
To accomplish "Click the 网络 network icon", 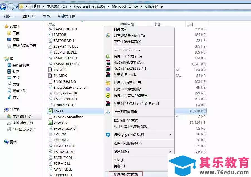I will point(6,142).
